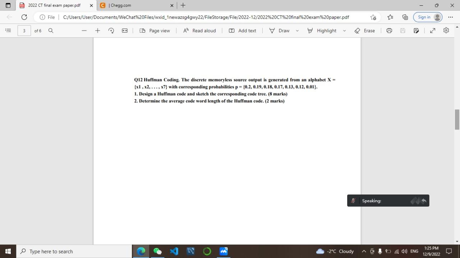Open the Collections panel in Edge
Screen dimensions: 460x258
point(405,17)
